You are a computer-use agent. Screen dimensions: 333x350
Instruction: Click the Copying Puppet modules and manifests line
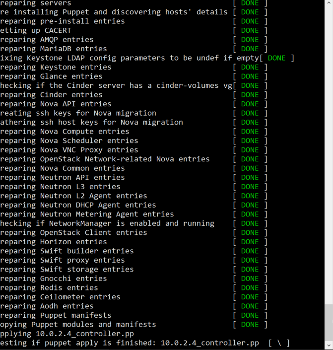point(78,325)
